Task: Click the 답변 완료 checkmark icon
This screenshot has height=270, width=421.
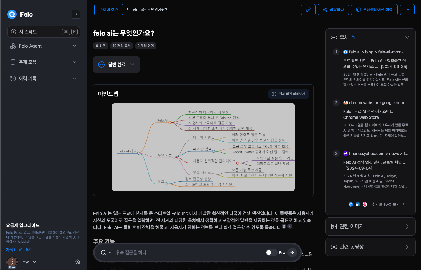Action: 101,65
